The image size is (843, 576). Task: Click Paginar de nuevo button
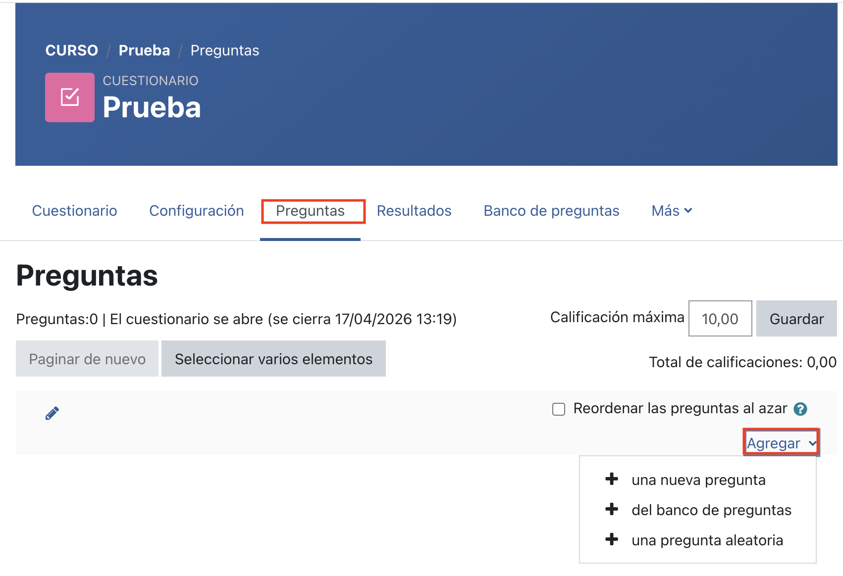click(x=87, y=359)
